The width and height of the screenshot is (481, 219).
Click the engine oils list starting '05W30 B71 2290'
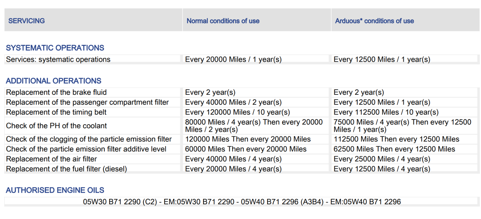[x=242, y=202]
